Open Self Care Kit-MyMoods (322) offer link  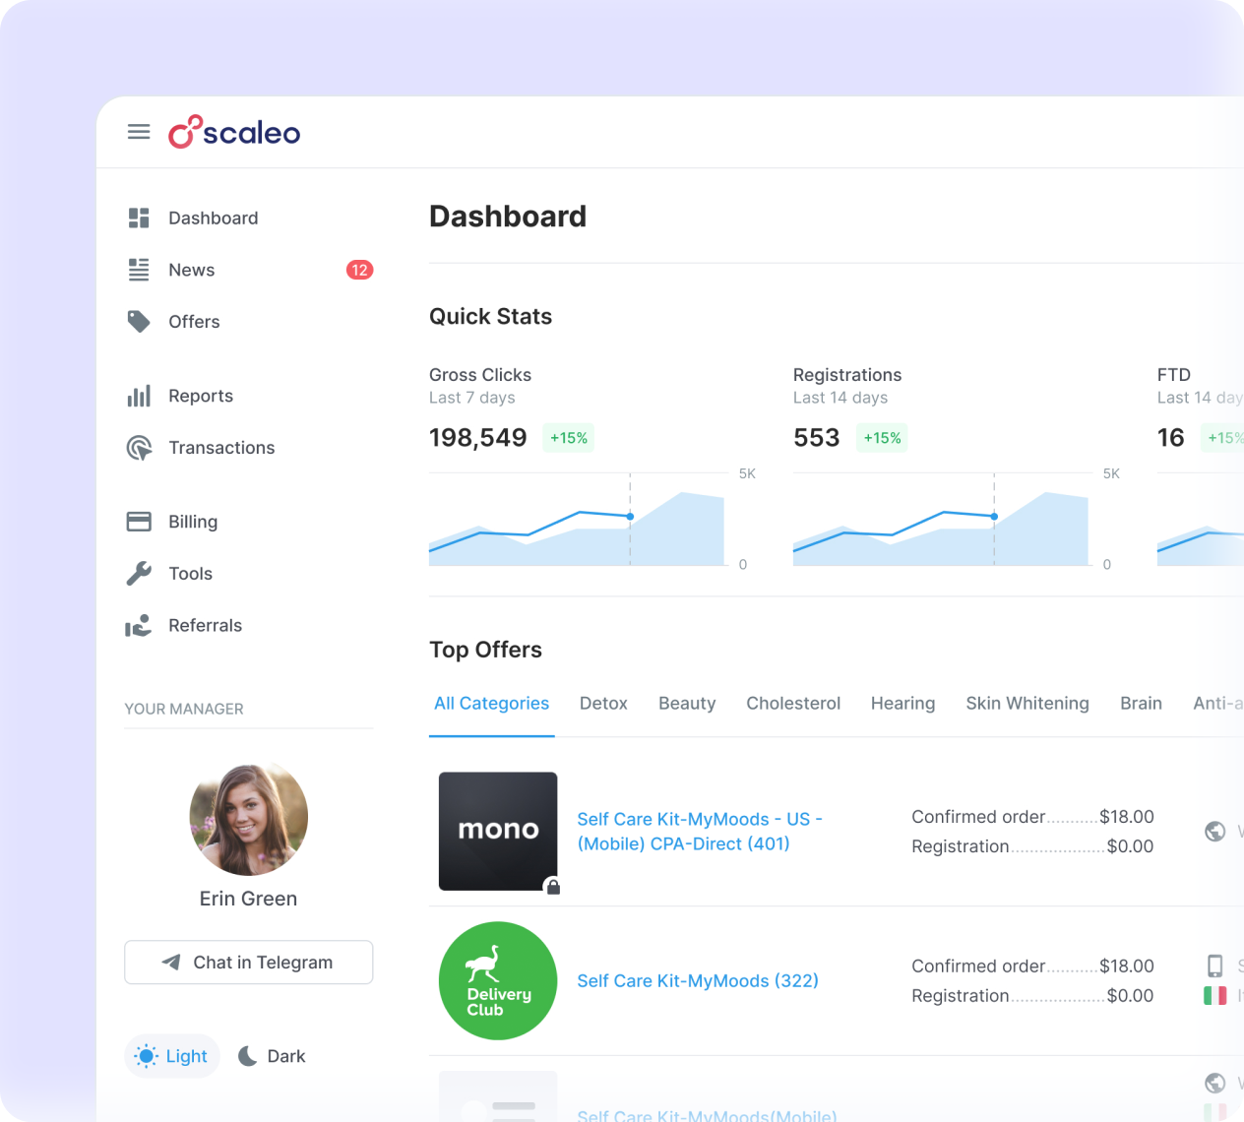[x=698, y=981]
